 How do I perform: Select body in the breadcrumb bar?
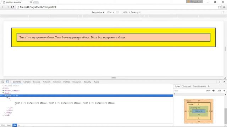click(x=9, y=125)
